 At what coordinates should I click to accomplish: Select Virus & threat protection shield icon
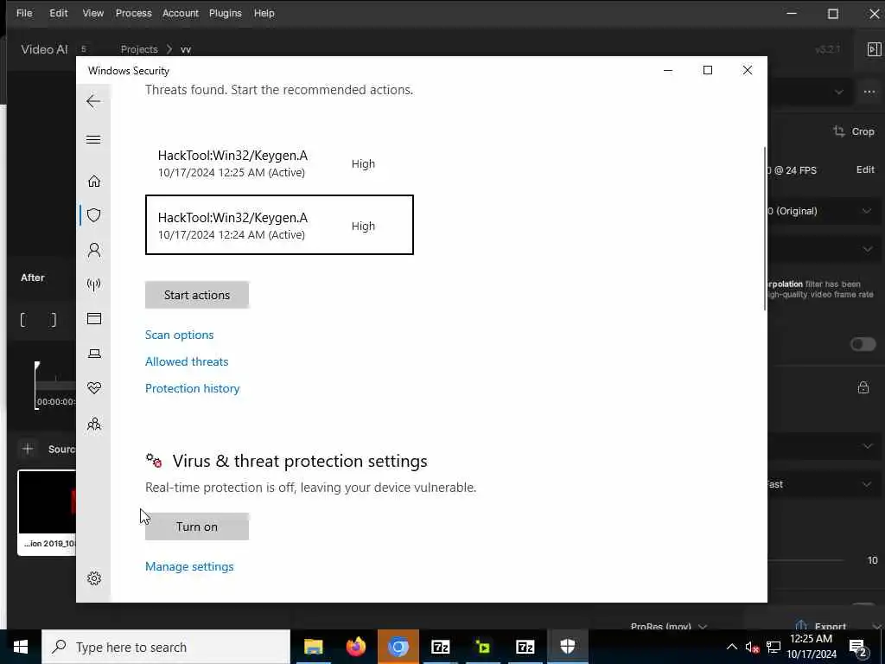point(93,215)
